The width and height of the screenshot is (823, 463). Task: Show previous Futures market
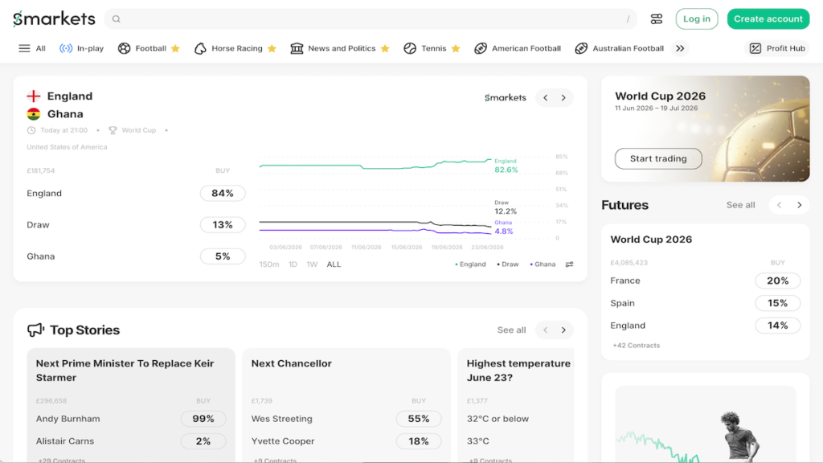(780, 205)
